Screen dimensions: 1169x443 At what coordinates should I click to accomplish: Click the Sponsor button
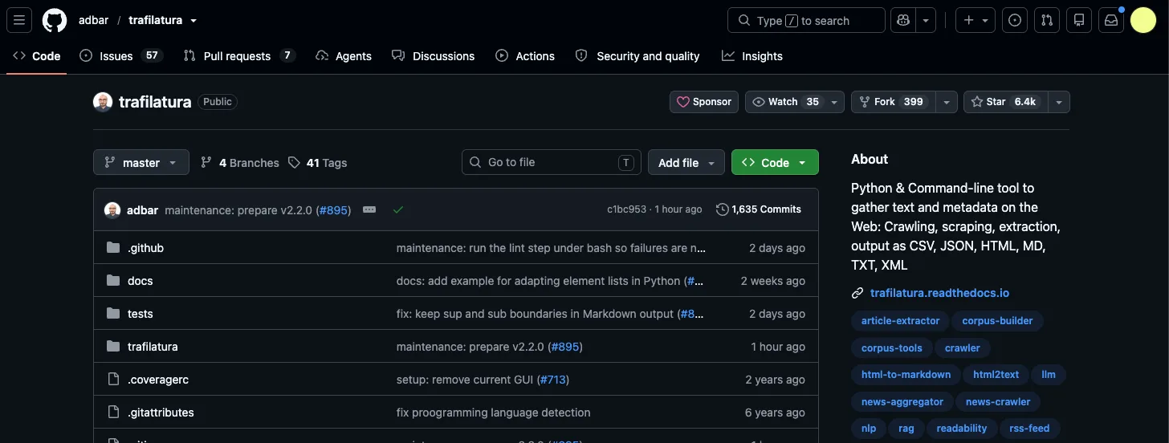click(704, 102)
